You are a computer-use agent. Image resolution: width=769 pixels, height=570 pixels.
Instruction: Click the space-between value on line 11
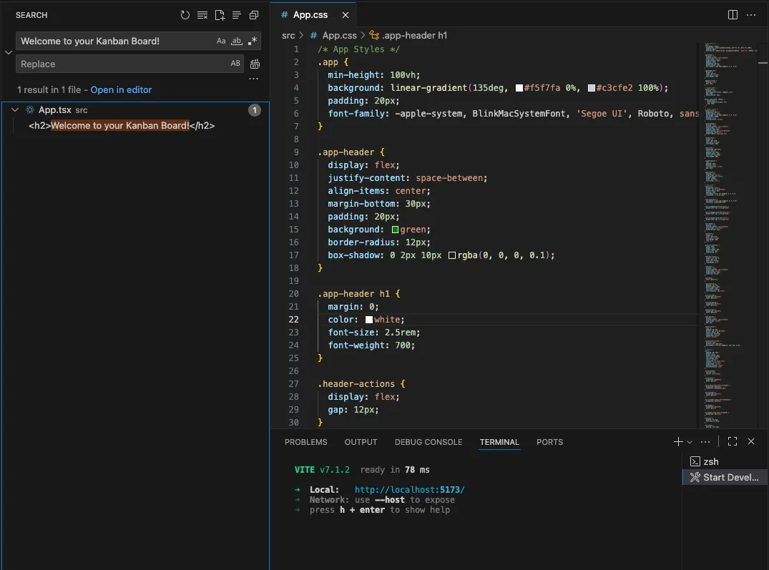tap(449, 178)
